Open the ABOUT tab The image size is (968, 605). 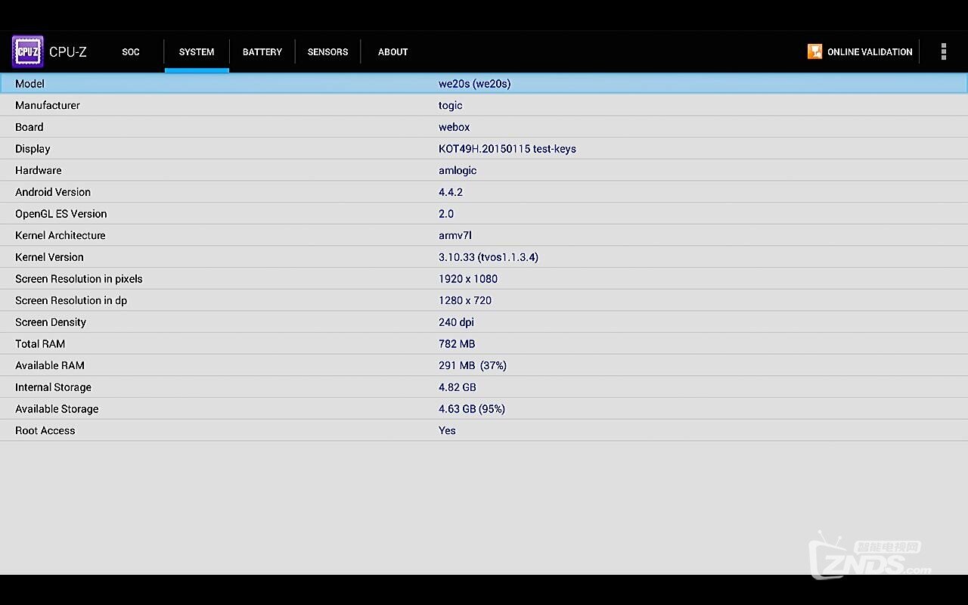click(x=393, y=52)
